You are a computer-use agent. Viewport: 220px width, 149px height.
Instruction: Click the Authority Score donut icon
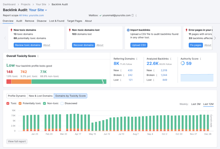tap(183, 63)
